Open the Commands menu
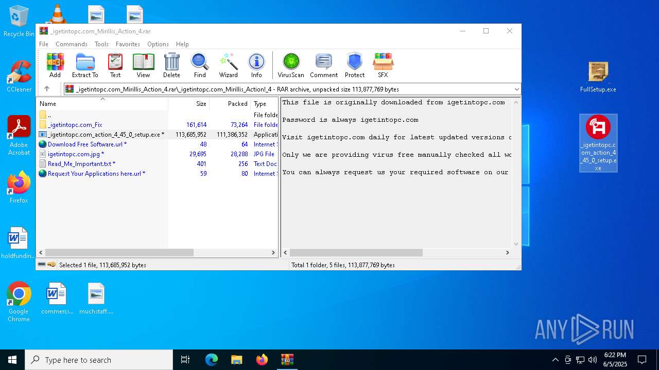659x370 pixels. click(72, 44)
